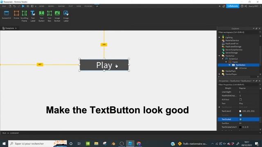Click the Filter Properties search field
This screenshot has height=147, width=262.
[x=238, y=85]
